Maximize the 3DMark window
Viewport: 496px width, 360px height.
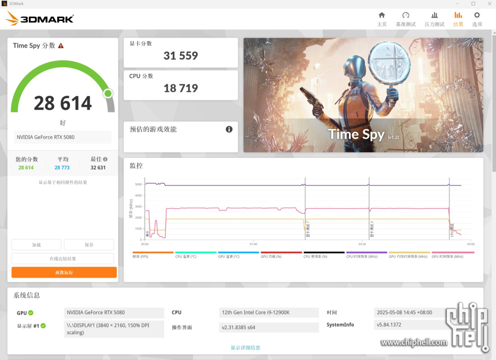coord(473,4)
